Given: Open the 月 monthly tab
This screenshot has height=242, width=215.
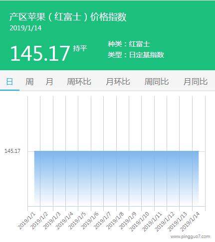Looking at the screenshot, I should coord(49,82).
